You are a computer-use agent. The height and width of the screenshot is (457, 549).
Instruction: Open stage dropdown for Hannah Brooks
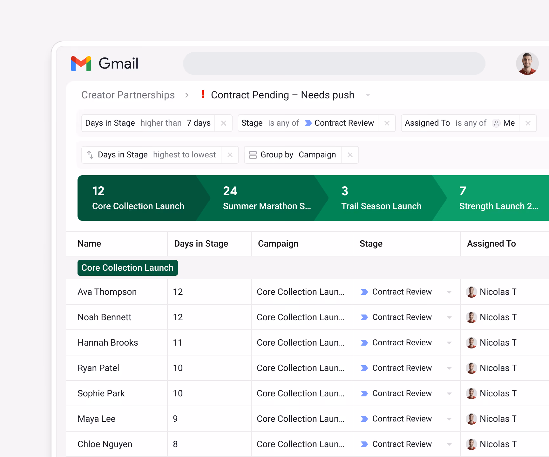pyautogui.click(x=449, y=343)
